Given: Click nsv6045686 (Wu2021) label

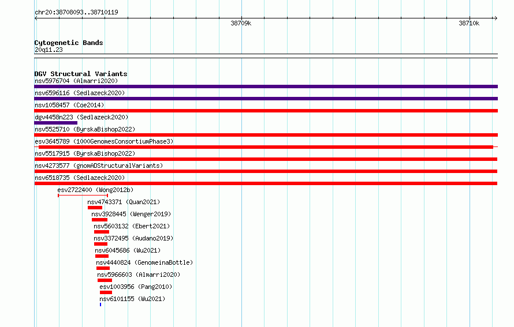Looking at the screenshot, I should tap(128, 250).
